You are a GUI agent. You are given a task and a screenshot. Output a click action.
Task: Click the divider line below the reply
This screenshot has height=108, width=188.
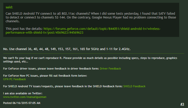94,53
